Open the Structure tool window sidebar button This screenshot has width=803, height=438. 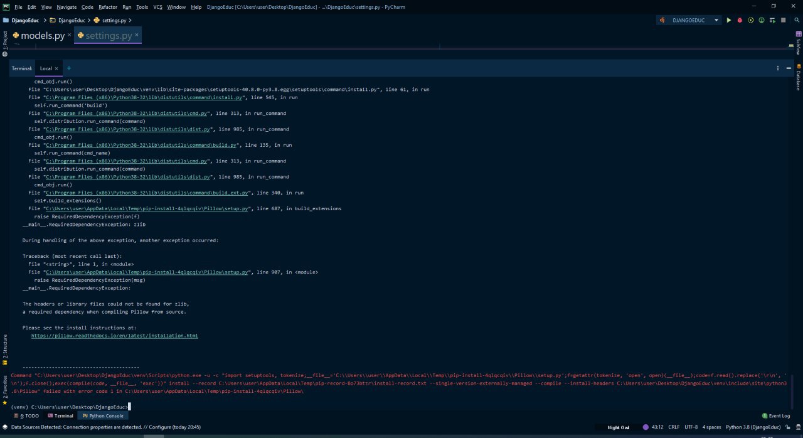coord(4,350)
